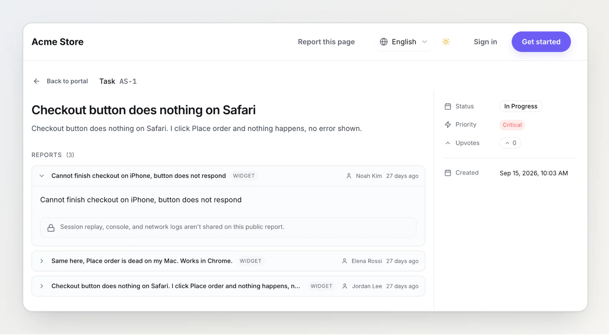609x335 pixels.
Task: Click the task ID AS-1
Action: pos(128,81)
